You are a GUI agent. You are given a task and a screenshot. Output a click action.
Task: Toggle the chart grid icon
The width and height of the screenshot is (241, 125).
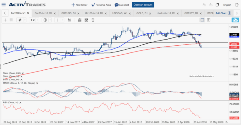(x=11, y=20)
